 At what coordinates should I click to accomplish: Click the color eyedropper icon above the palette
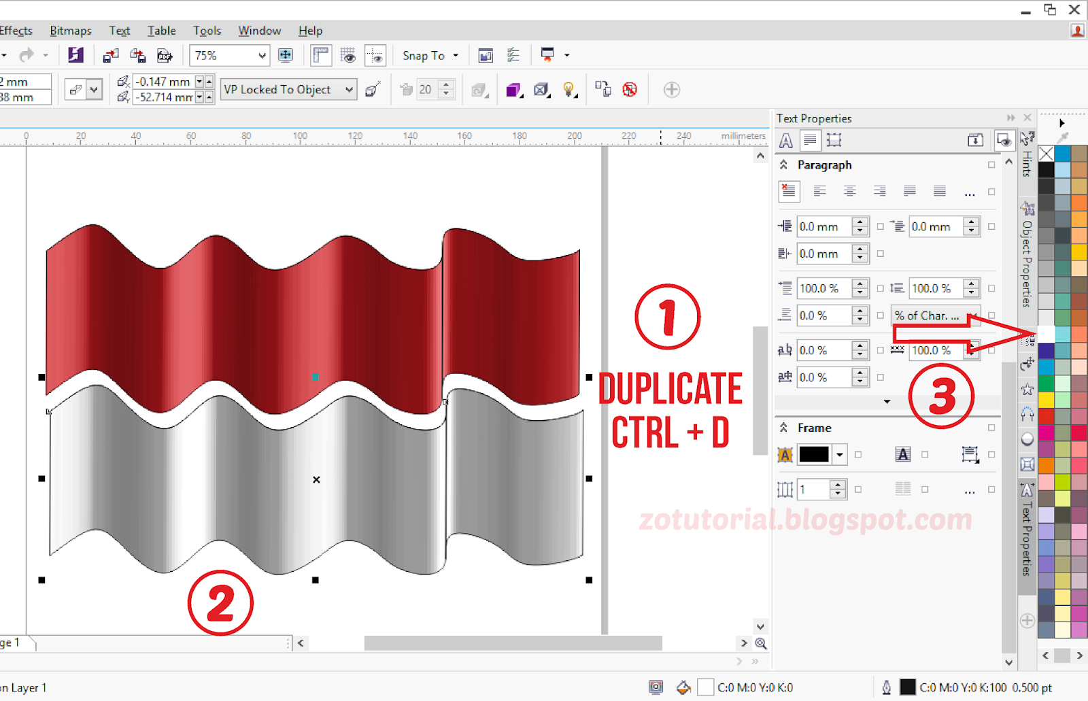(1063, 137)
